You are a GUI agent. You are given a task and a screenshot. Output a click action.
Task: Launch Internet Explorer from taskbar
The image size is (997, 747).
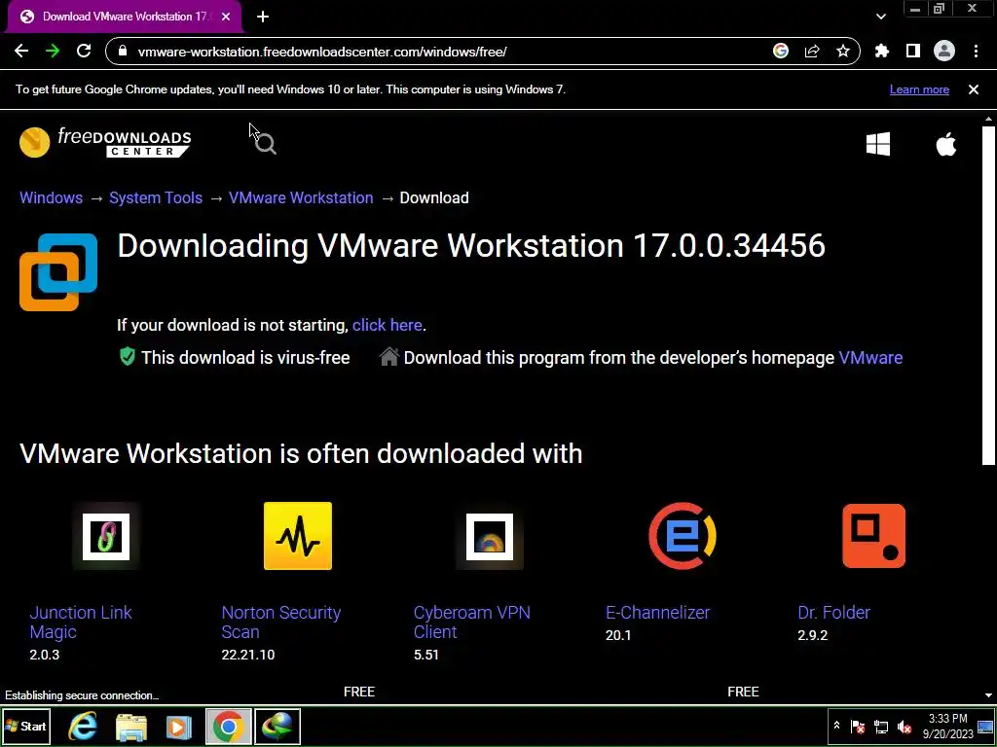83,726
